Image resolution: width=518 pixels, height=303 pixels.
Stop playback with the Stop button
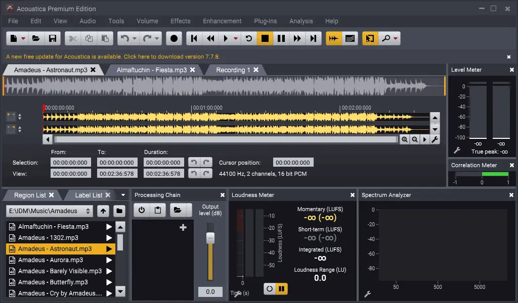click(x=265, y=38)
